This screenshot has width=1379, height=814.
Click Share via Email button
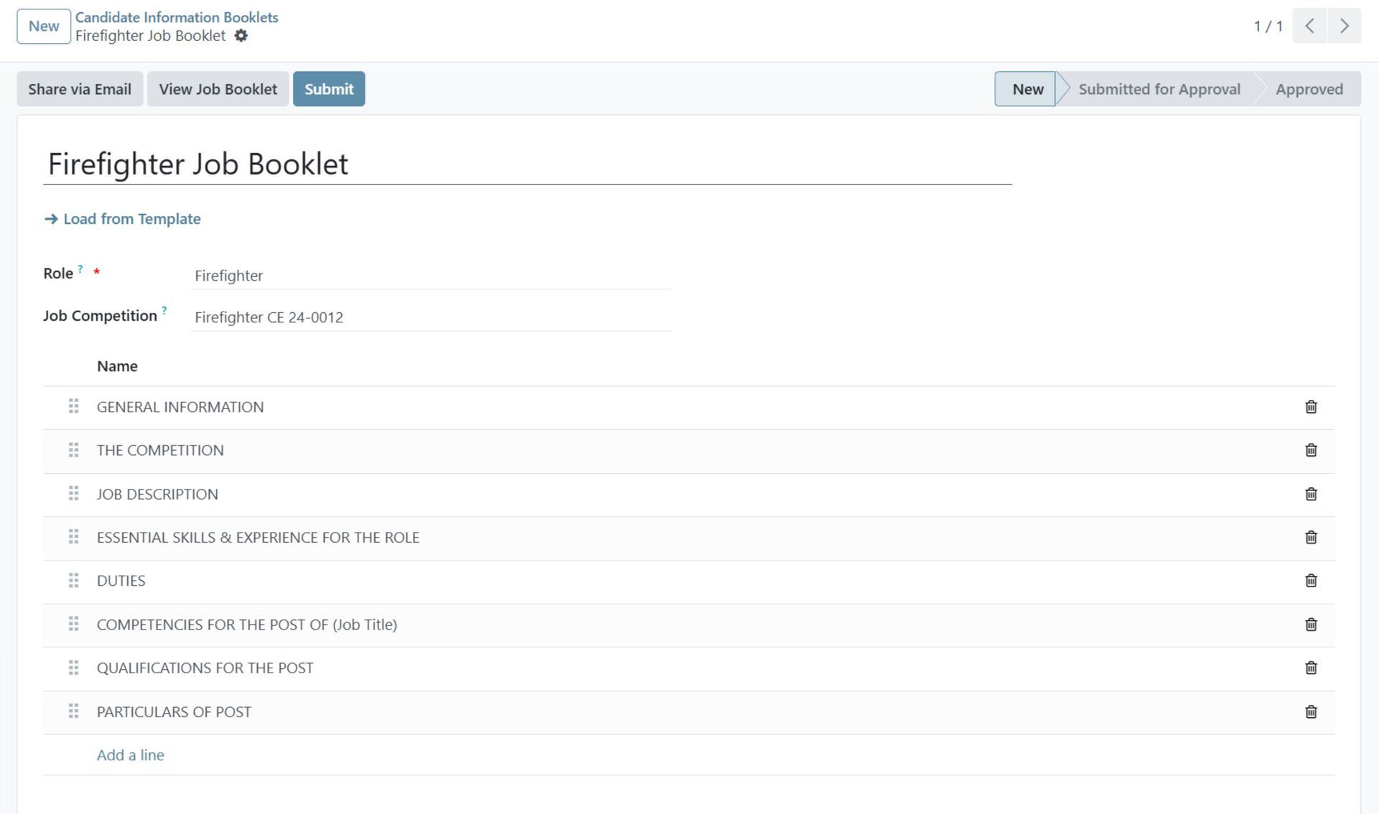pyautogui.click(x=80, y=89)
